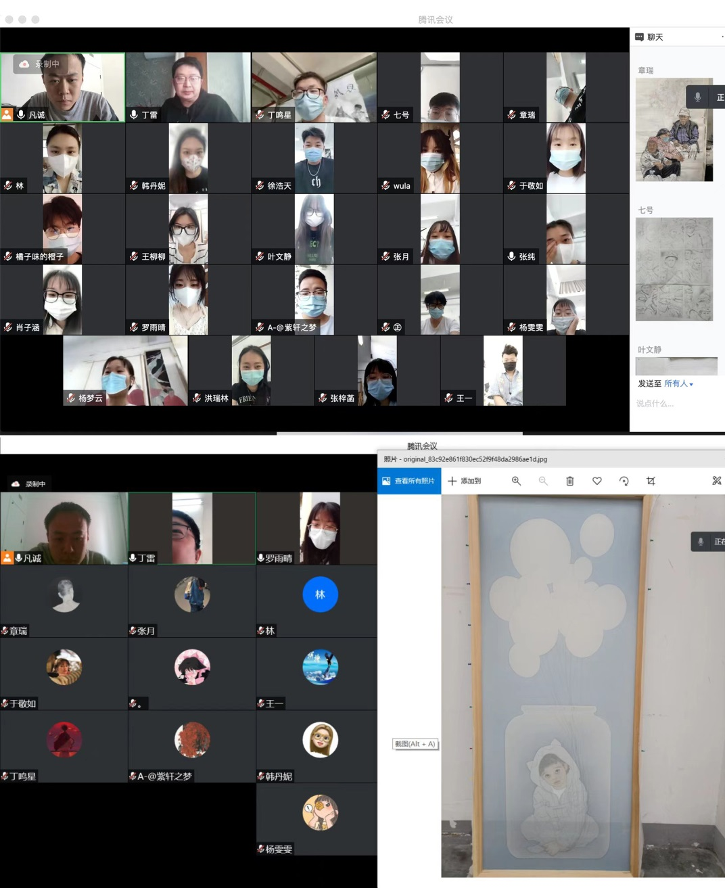This screenshot has width=725, height=888.
Task: Click the zoom out magnifier icon
Action: pyautogui.click(x=543, y=481)
